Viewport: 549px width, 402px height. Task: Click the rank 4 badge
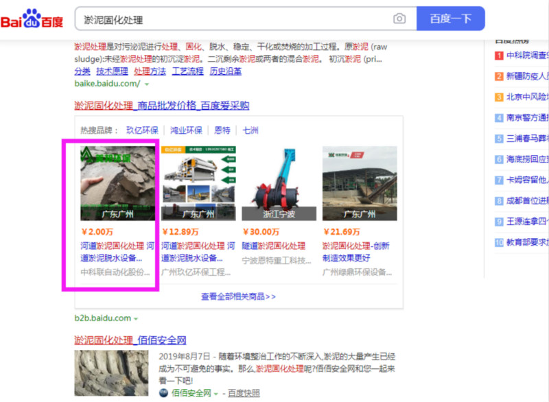pyautogui.click(x=499, y=118)
